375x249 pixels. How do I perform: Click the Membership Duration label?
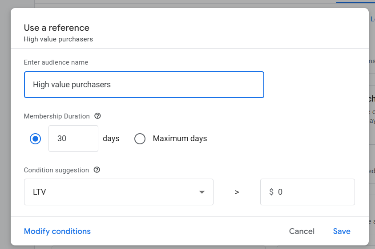pyautogui.click(x=56, y=116)
